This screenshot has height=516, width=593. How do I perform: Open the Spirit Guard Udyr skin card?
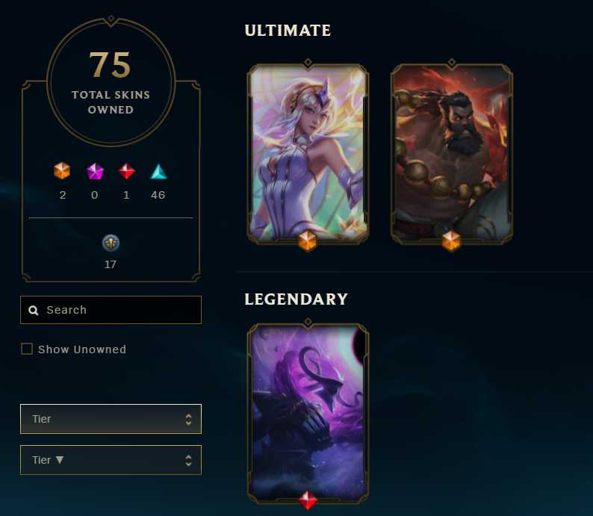pos(452,153)
